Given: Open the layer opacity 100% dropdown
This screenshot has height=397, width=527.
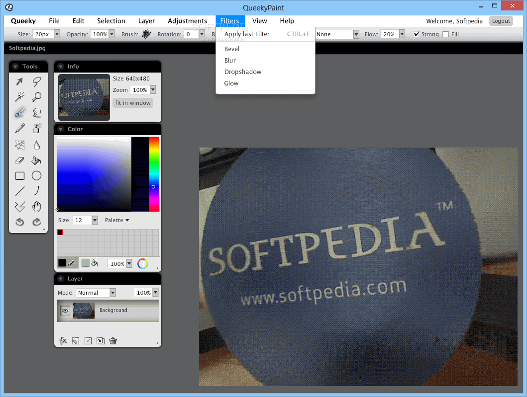Looking at the screenshot, I should pos(155,292).
